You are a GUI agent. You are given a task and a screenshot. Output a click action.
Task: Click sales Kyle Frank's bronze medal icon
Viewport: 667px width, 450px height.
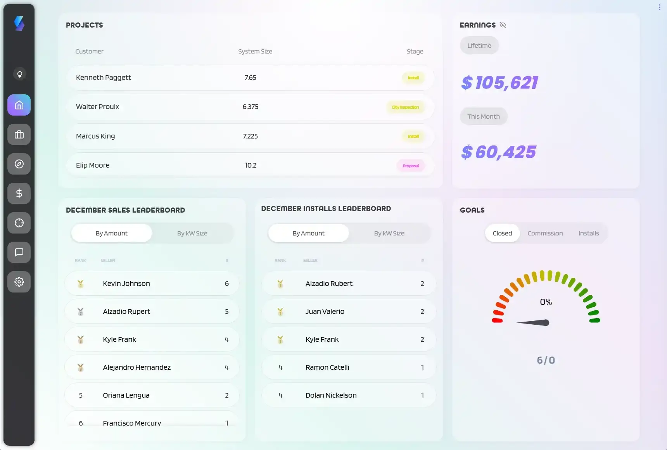[x=81, y=340]
